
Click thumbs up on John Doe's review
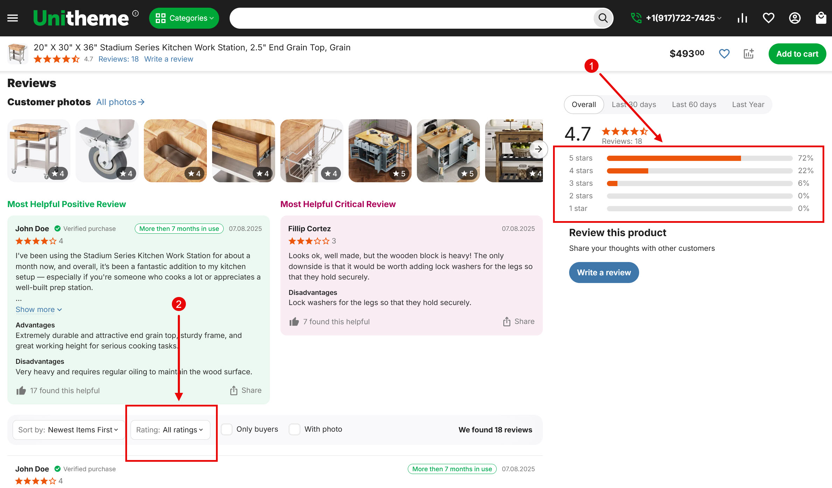click(x=21, y=390)
